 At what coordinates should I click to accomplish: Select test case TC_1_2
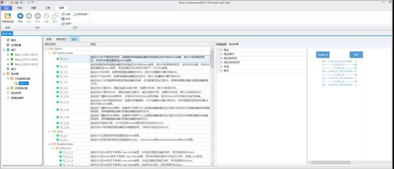click(64, 66)
